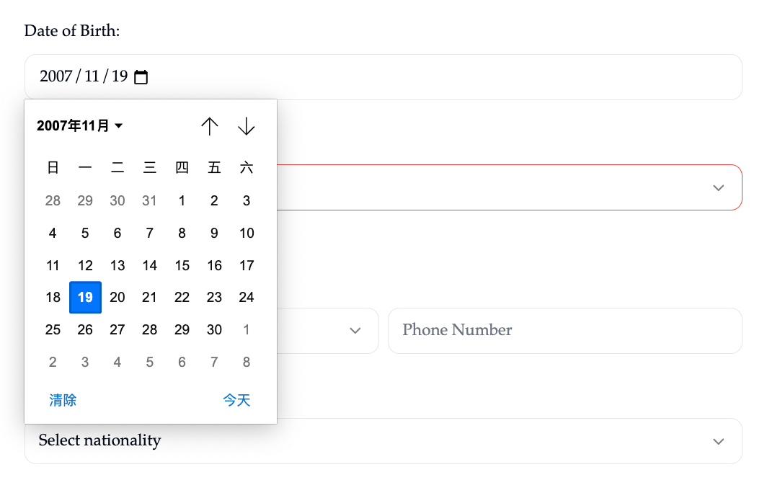The image size is (767, 480).
Task: Open the country code dropdown beside Phone Number
Action: [x=355, y=331]
